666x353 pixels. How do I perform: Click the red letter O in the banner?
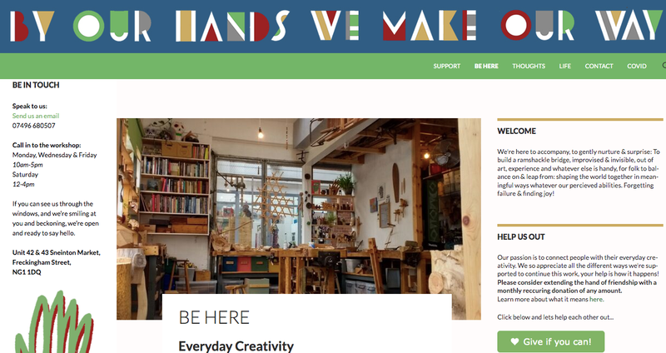click(516, 25)
